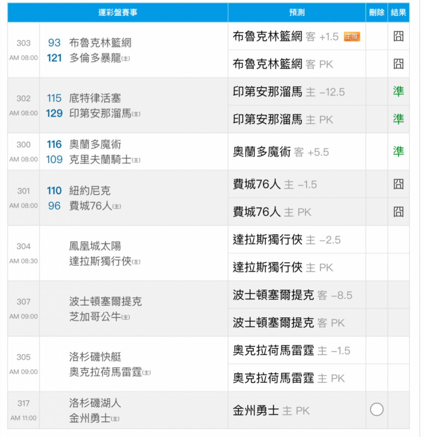The image size is (425, 437).
Task: Click 囧 result for 費城76人 主 PK
Action: [398, 212]
